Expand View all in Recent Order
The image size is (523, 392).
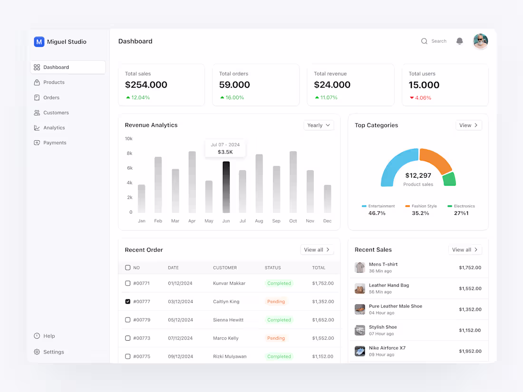(x=317, y=249)
